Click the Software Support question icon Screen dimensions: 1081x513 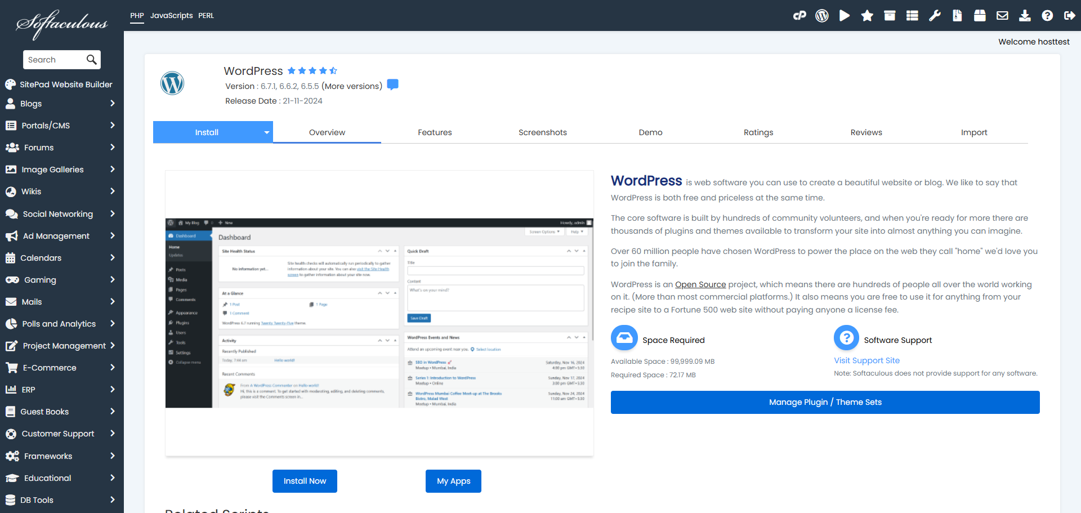tap(846, 338)
